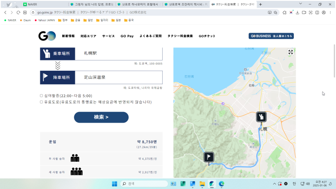Open the 일반 bookmark folder

pos(88,20)
